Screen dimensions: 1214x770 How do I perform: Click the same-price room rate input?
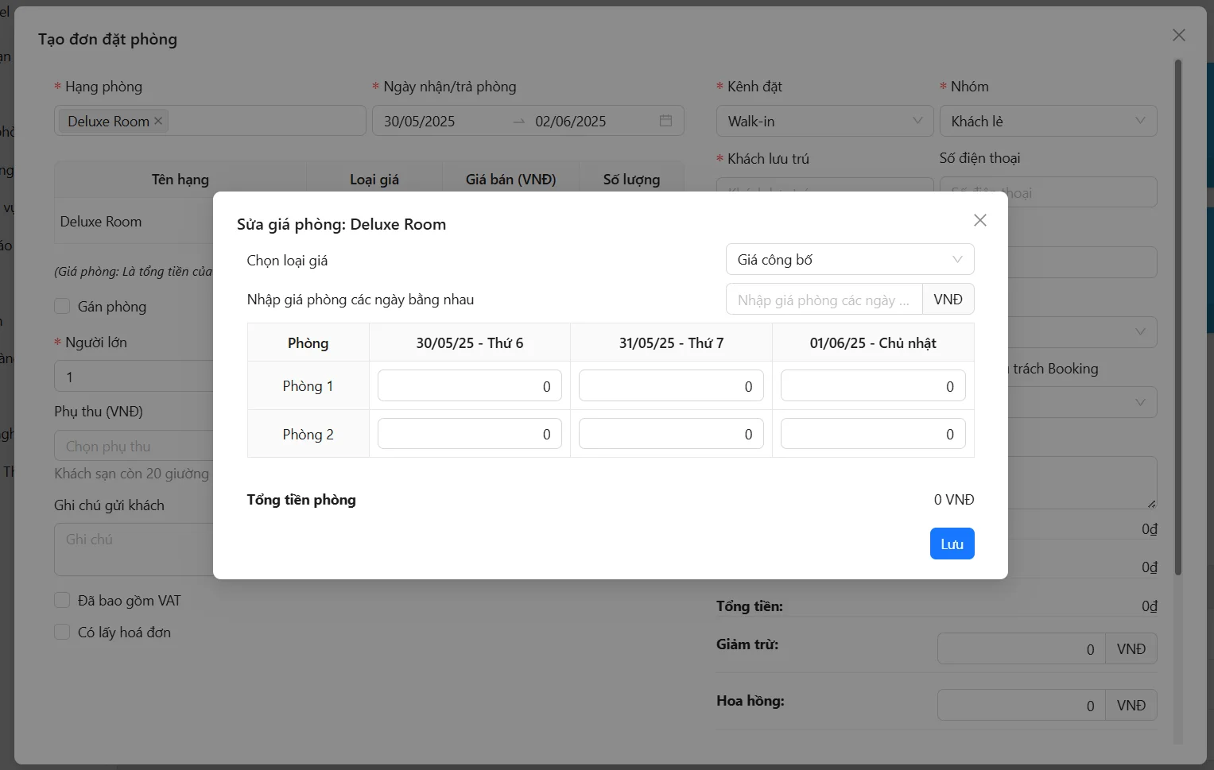click(823, 300)
